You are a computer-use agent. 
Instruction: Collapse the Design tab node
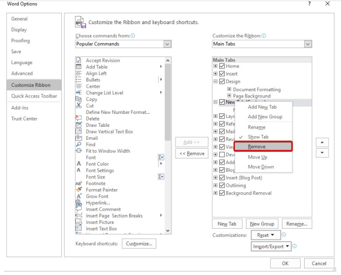point(215,81)
